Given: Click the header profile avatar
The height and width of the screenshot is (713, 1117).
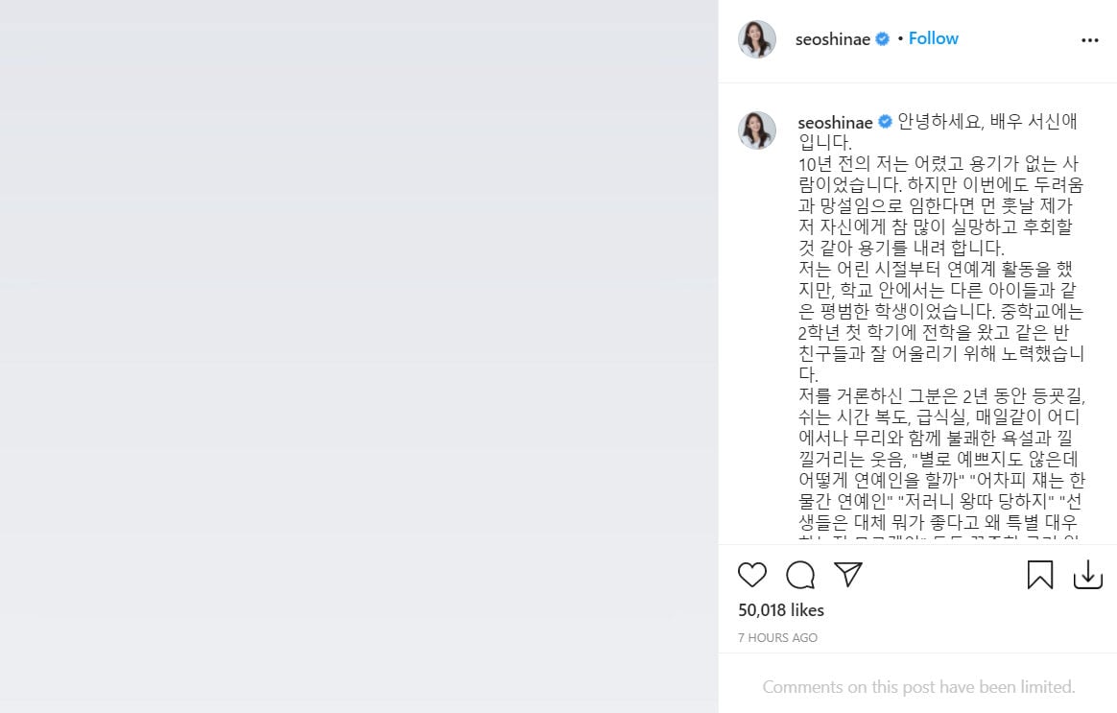Looking at the screenshot, I should (756, 39).
